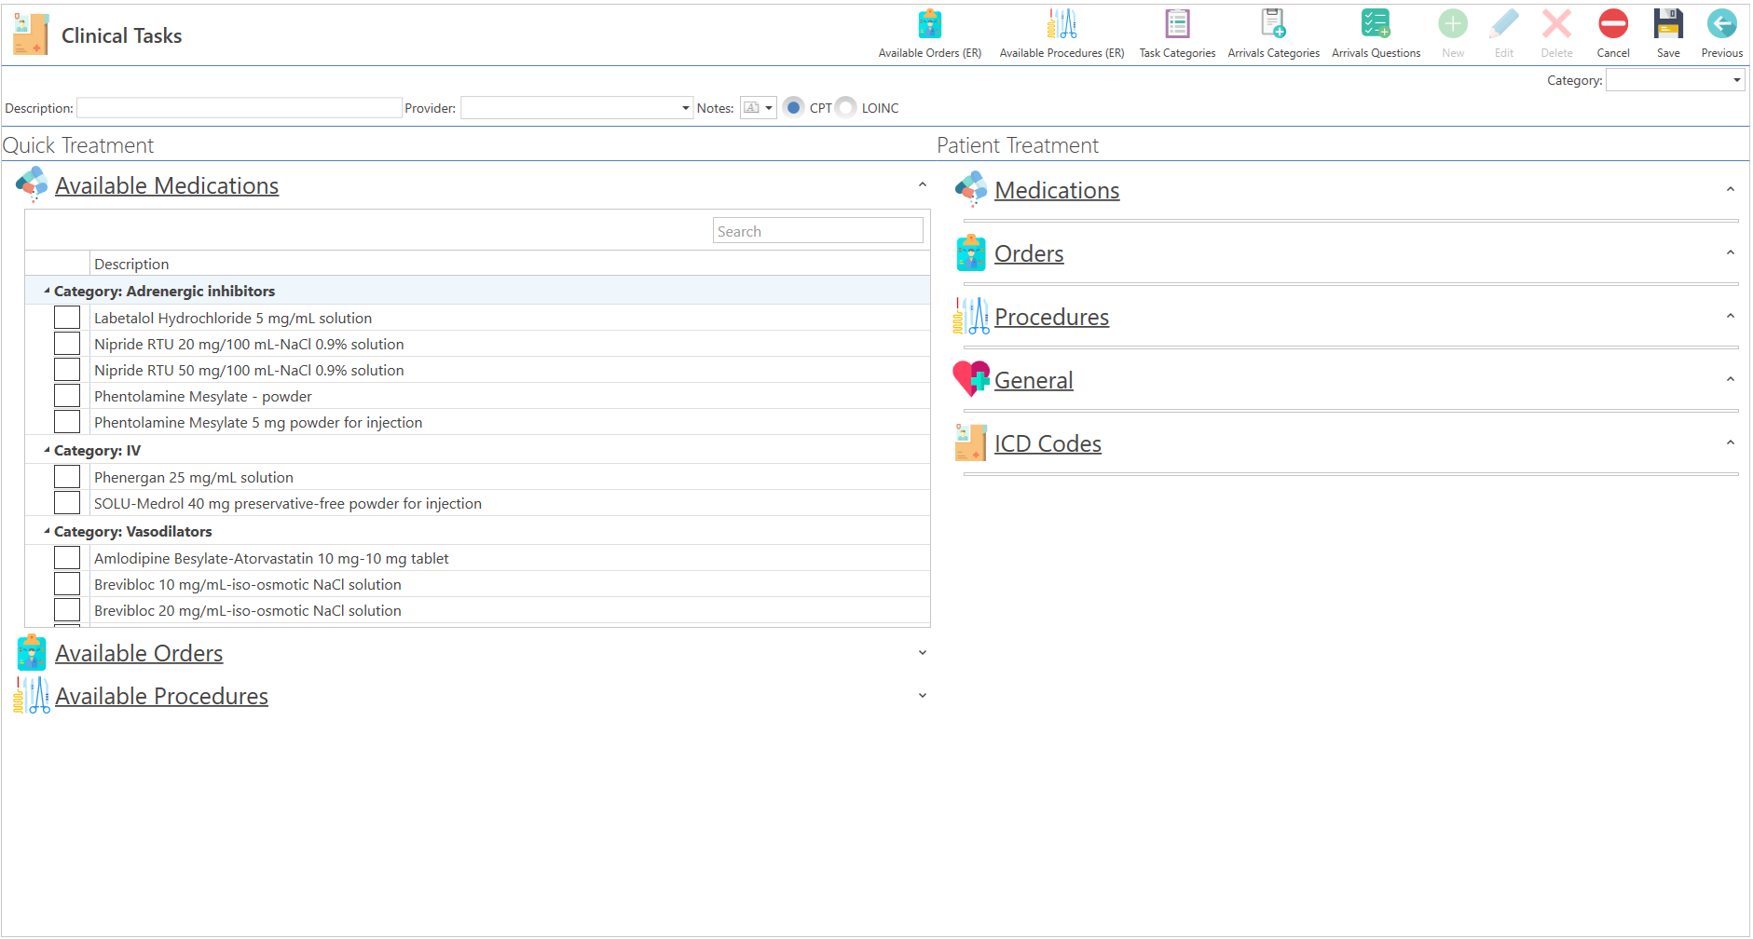Expand Available Orders section chevron
The height and width of the screenshot is (939, 1753).
(923, 652)
